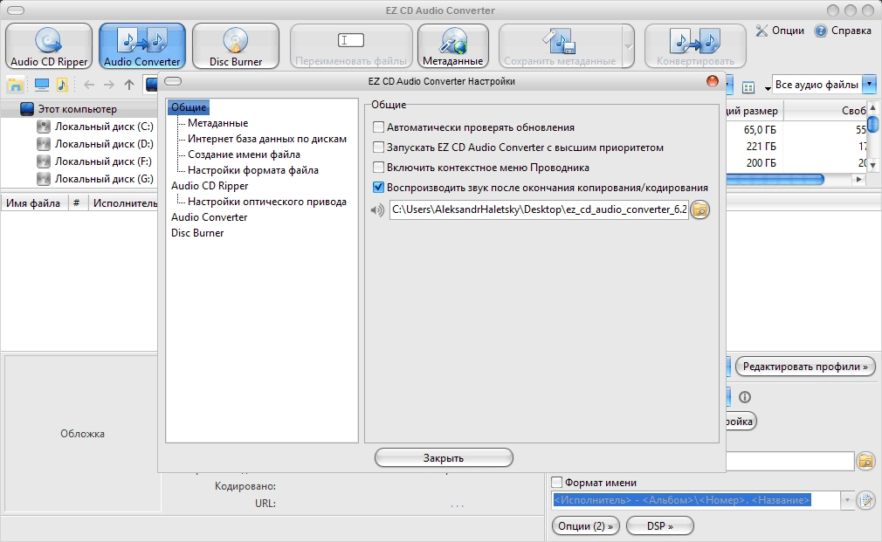This screenshot has width=882, height=542.
Task: Open the edit icon beside the name format field
Action: 865,499
